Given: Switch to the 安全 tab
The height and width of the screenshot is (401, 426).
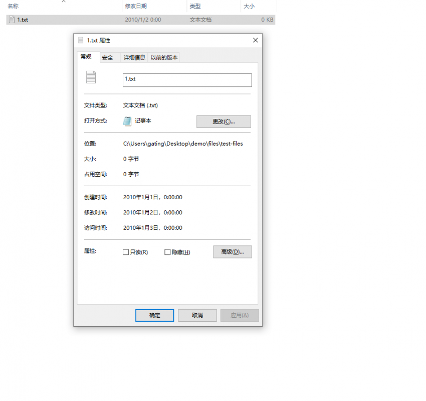Looking at the screenshot, I should (x=107, y=58).
